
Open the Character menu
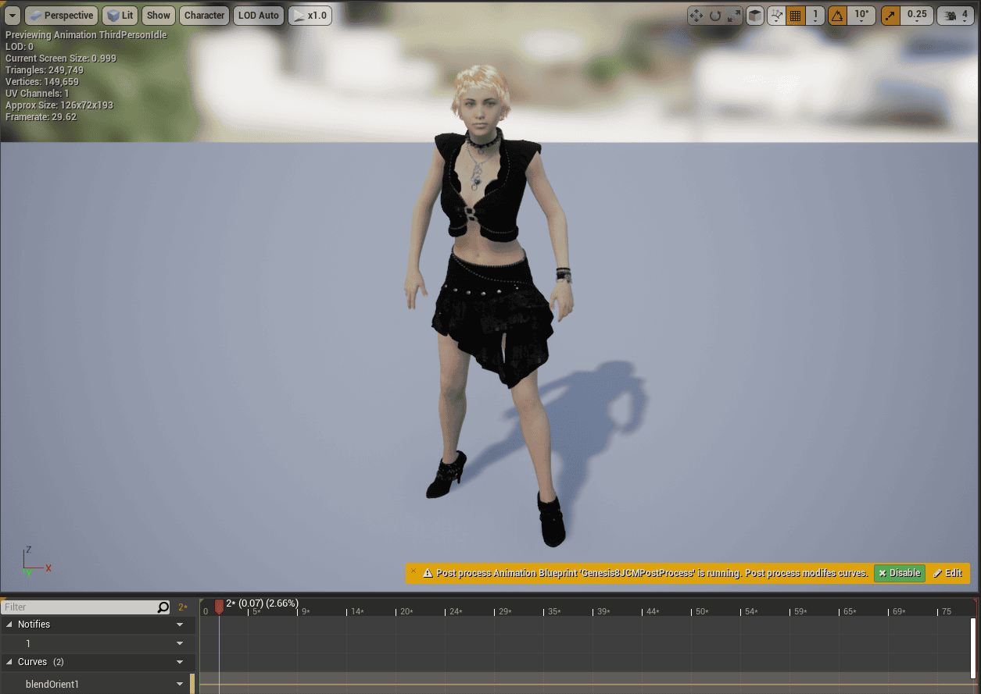pos(204,15)
